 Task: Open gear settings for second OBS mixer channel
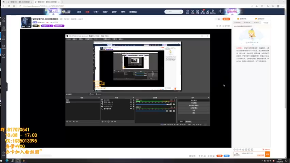point(174,111)
